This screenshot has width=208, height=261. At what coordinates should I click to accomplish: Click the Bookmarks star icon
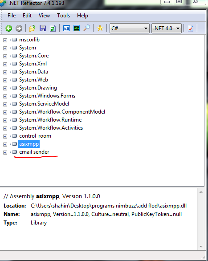tap(100, 28)
